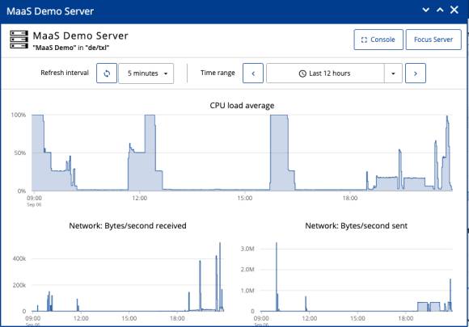Click the Network Bytes/second sent chart title

357,226
